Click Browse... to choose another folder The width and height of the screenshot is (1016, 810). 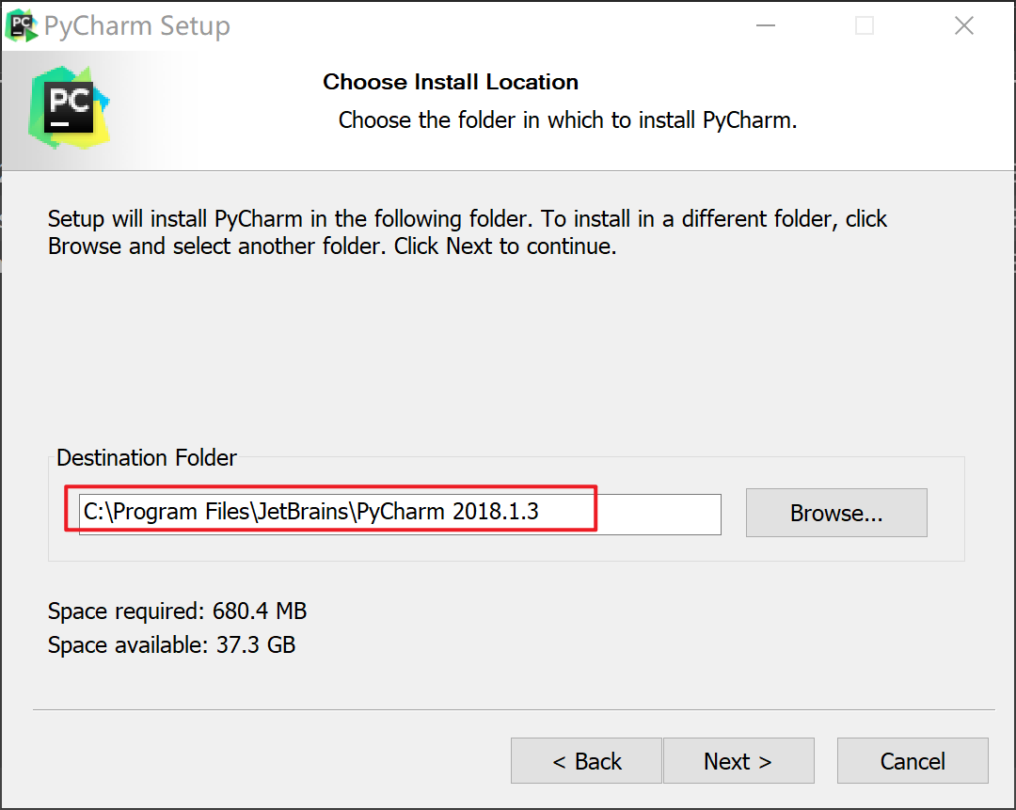tap(836, 513)
